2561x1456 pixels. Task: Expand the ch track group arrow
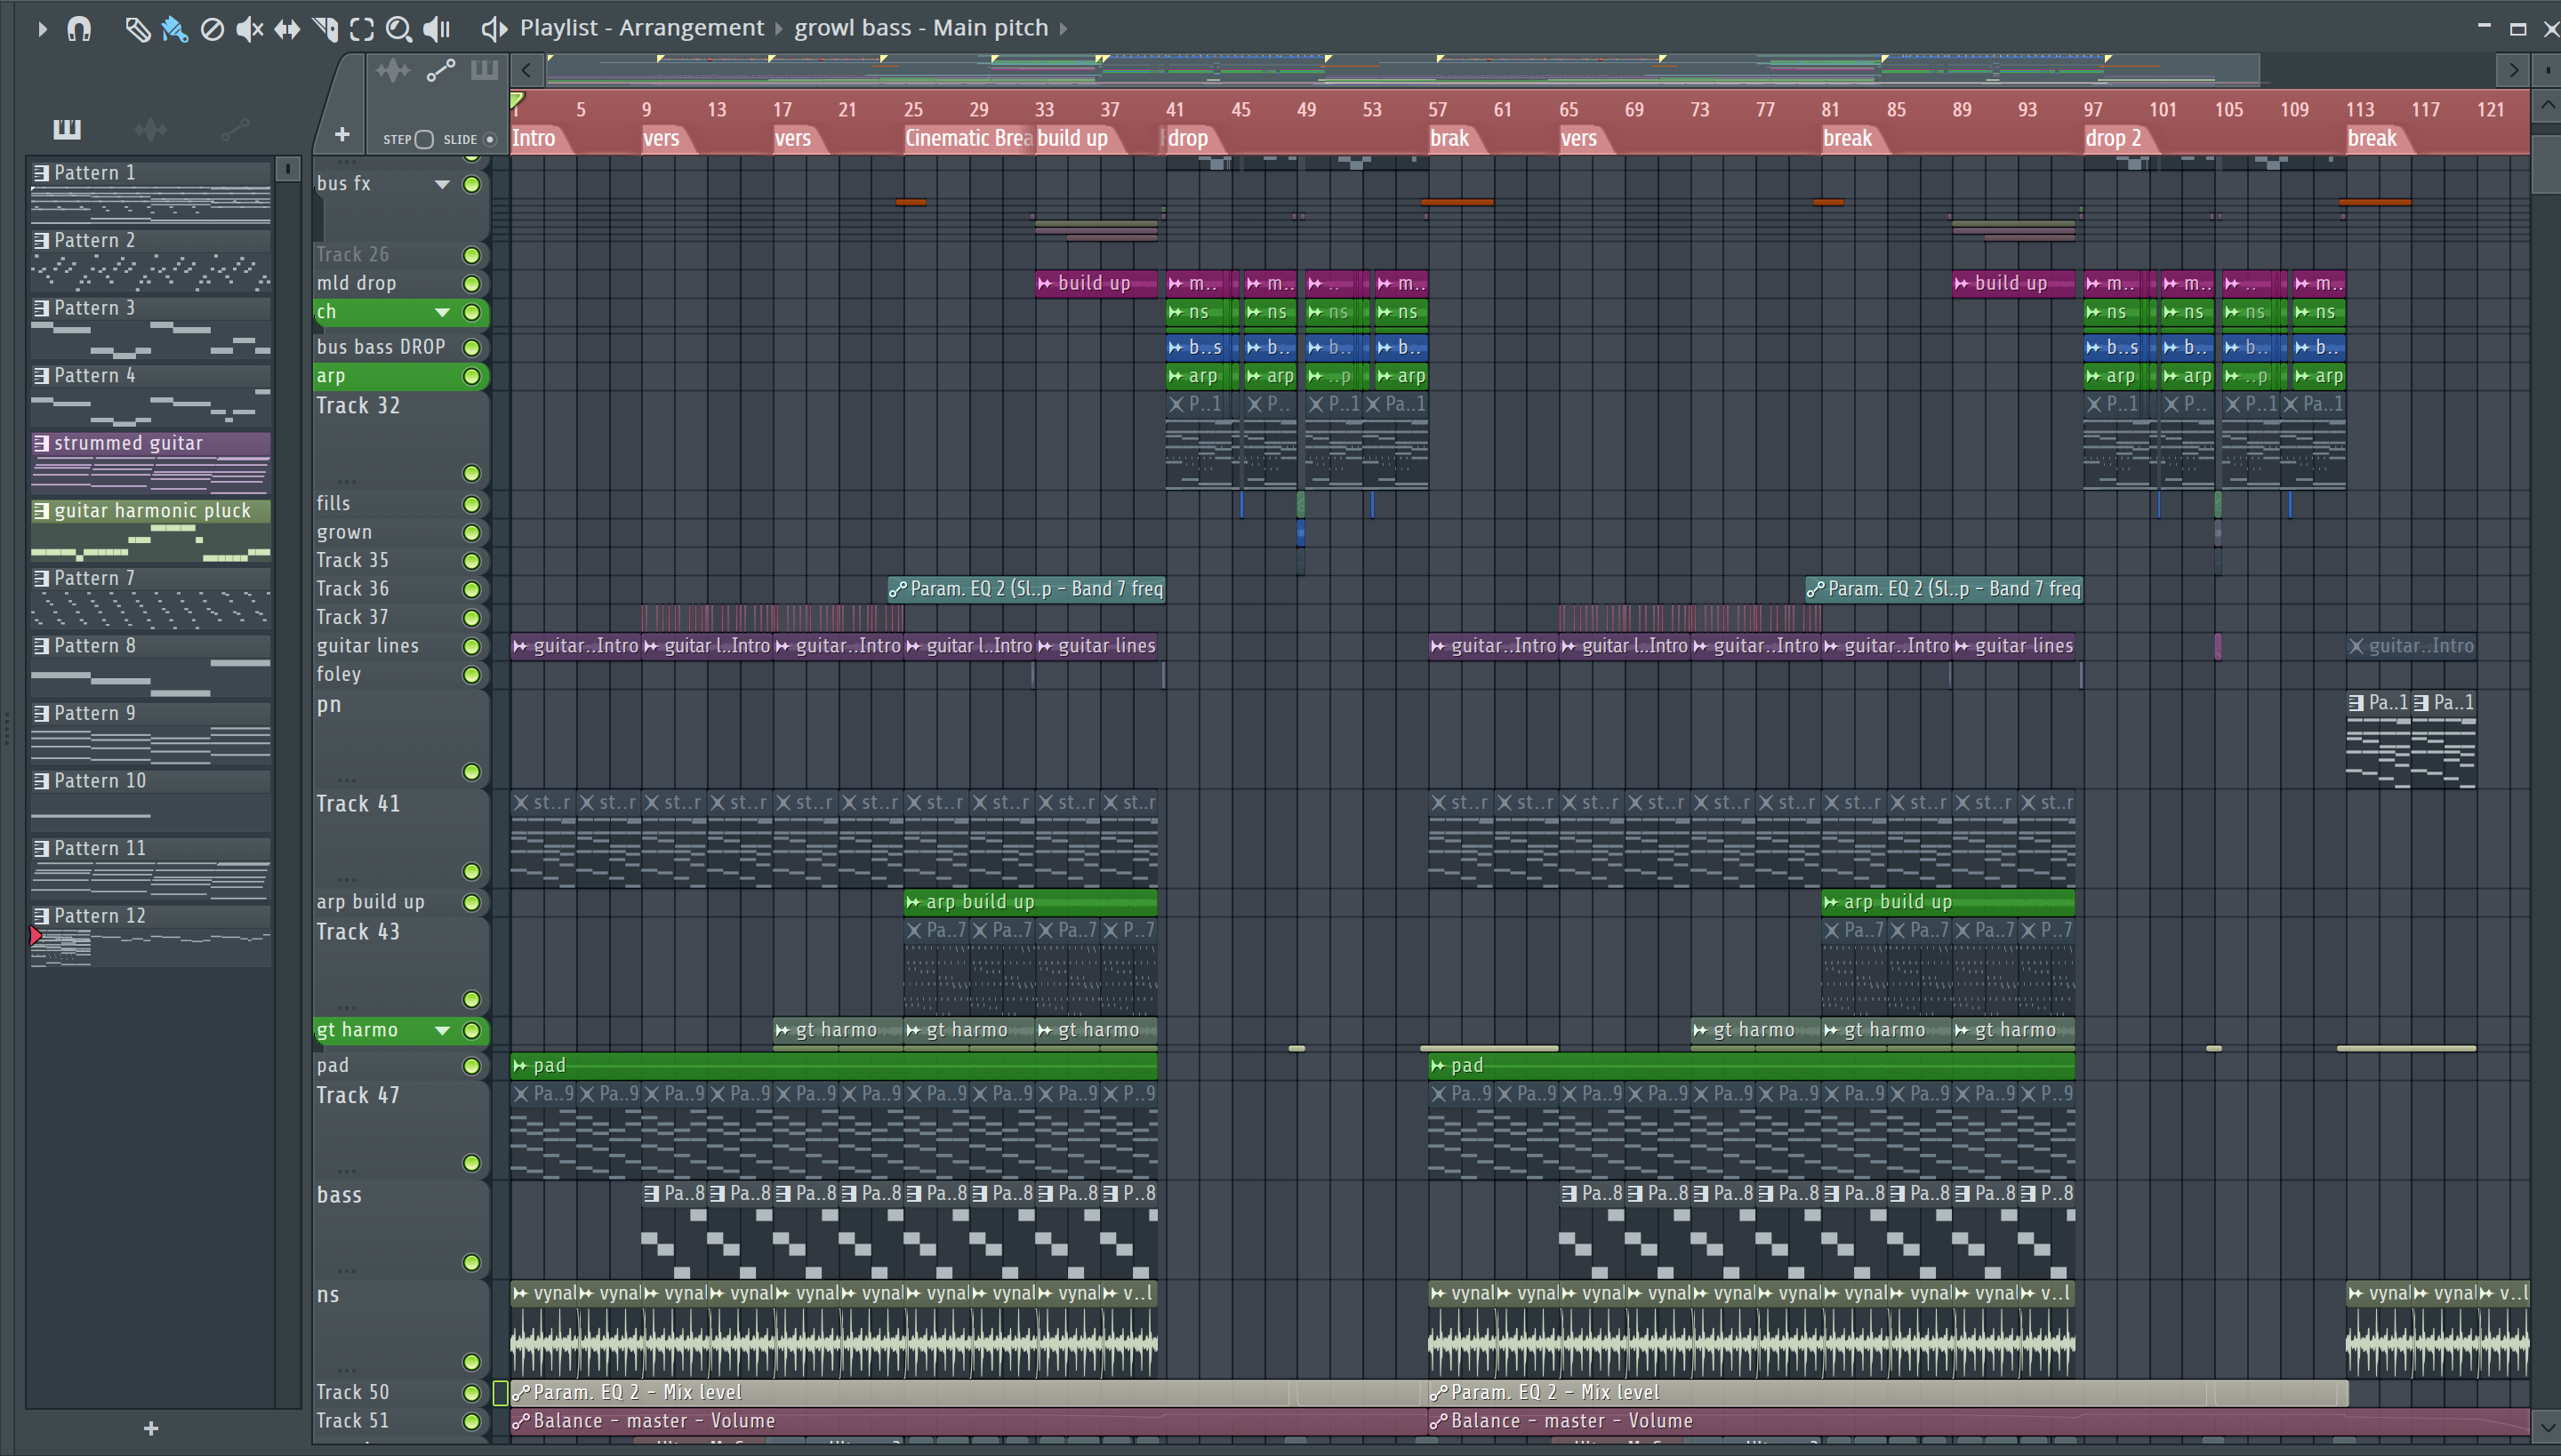point(441,313)
